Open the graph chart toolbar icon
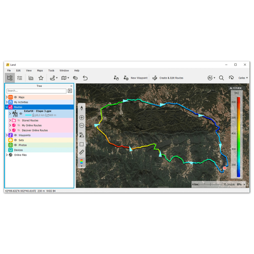 tap(31, 78)
